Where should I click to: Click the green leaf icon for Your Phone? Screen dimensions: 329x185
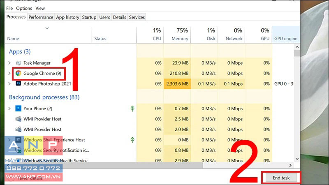(x=132, y=109)
